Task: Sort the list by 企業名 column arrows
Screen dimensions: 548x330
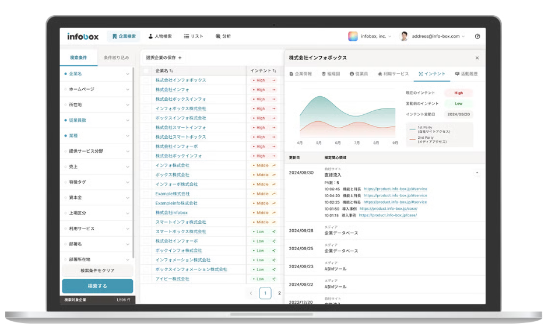Action: pyautogui.click(x=171, y=71)
